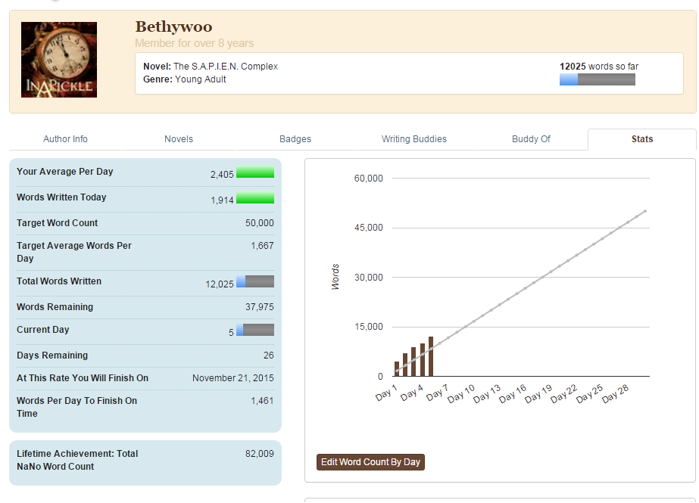This screenshot has height=503, width=699.
Task: Open the Author Info tab
Action: pos(65,139)
